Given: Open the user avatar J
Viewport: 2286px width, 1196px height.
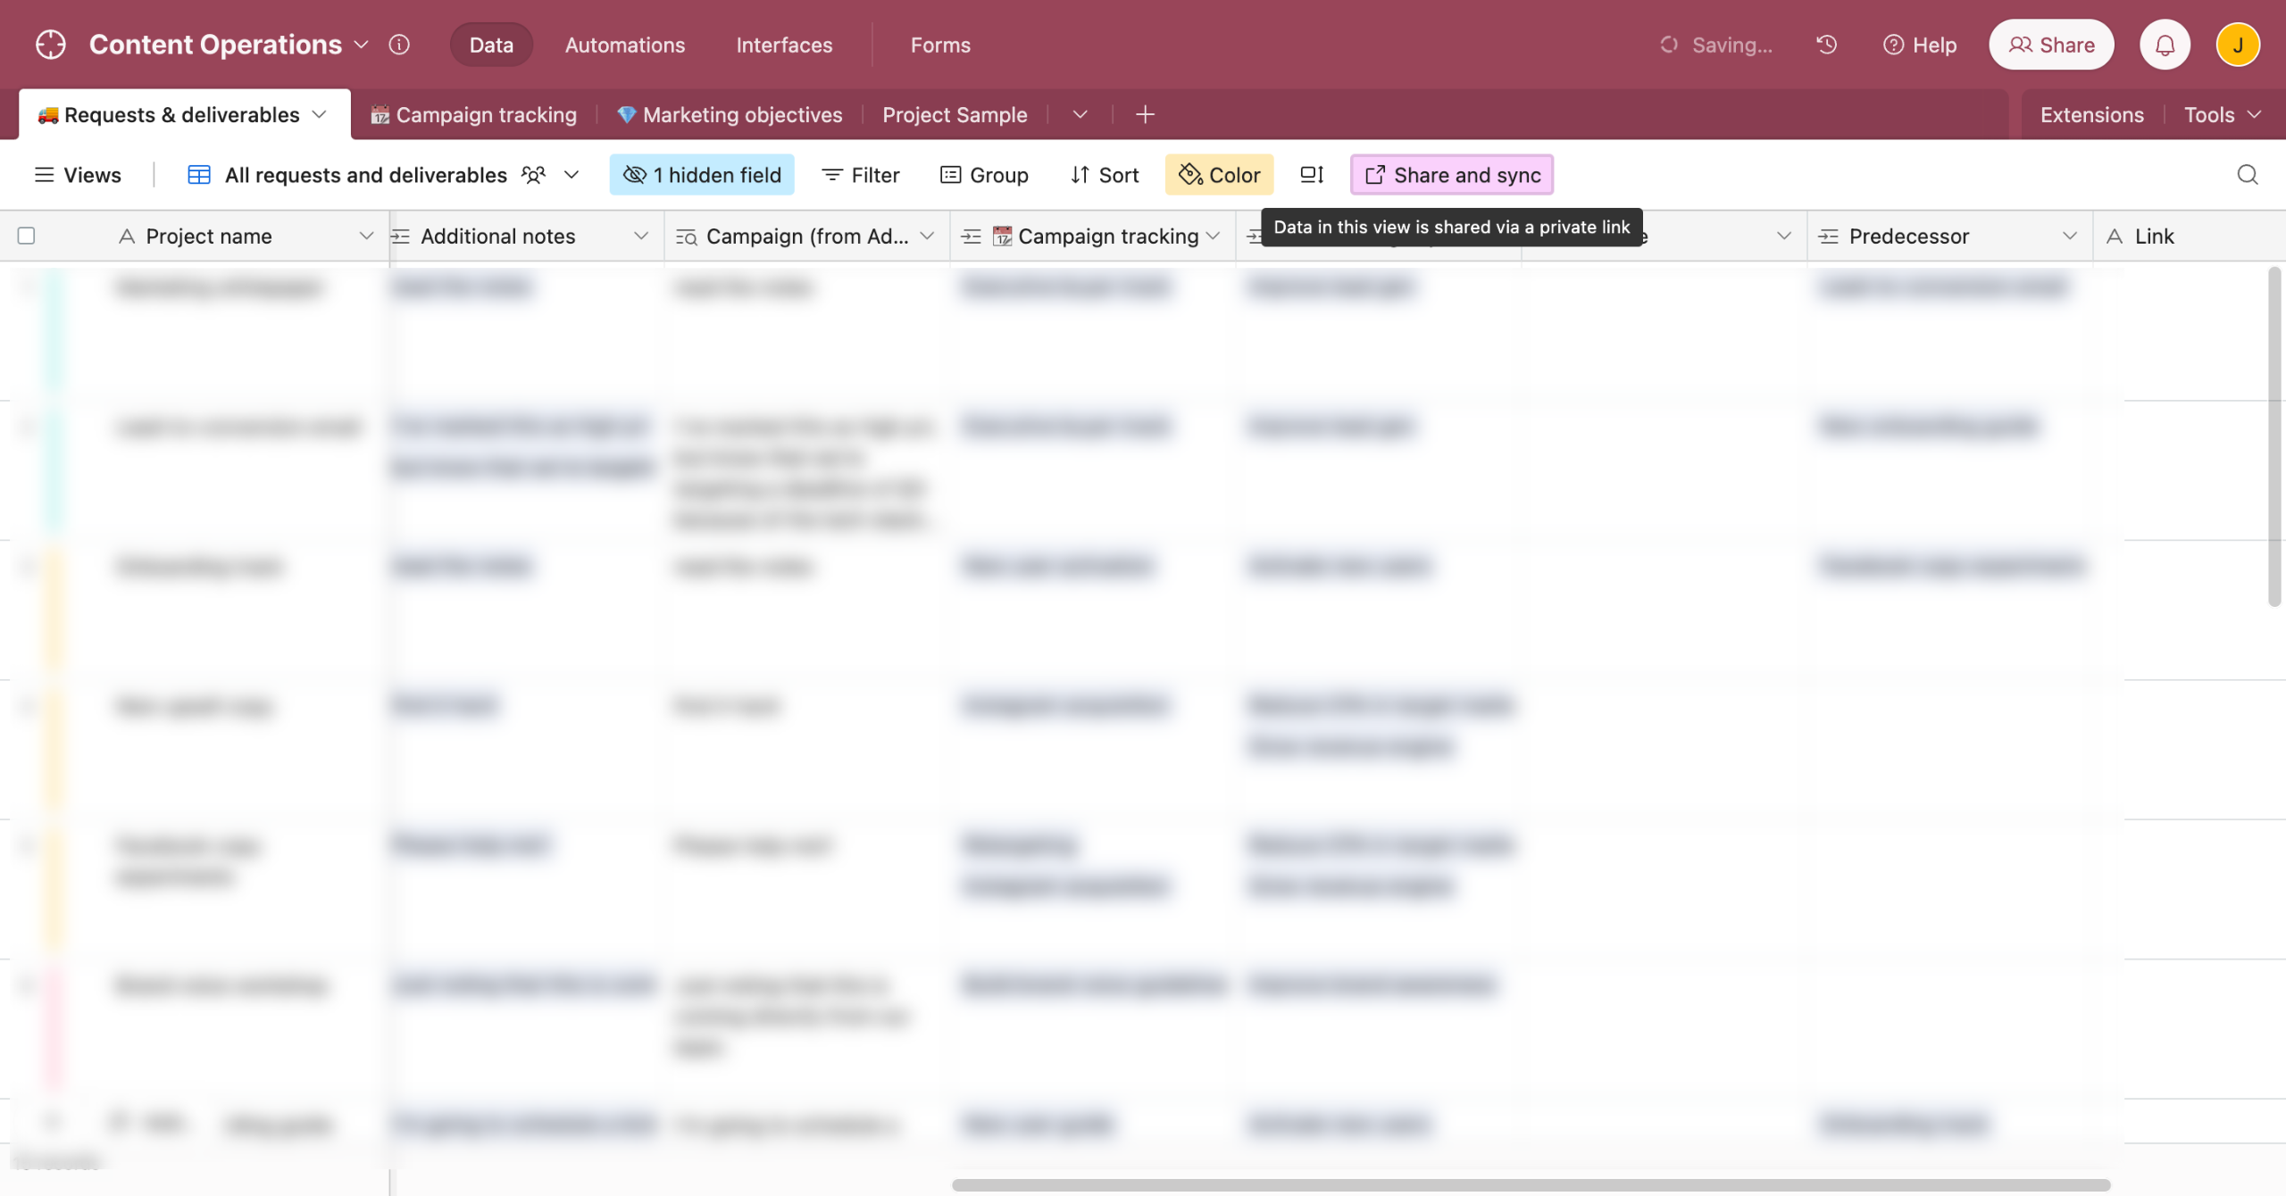Looking at the screenshot, I should click(x=2238, y=45).
